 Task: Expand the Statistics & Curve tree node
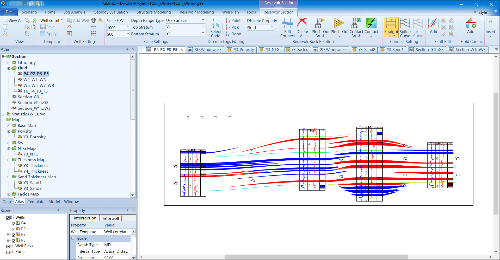[3, 114]
